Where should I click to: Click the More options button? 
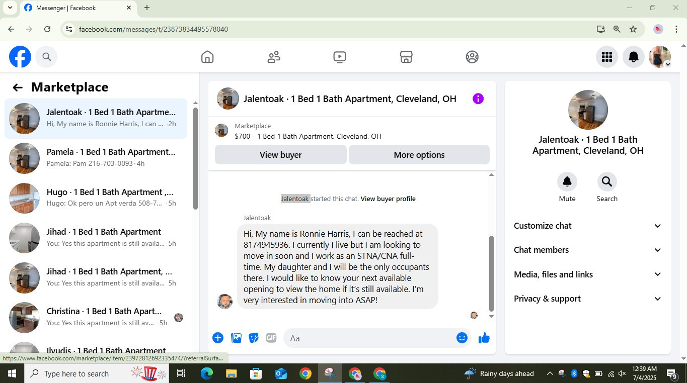[x=419, y=155]
